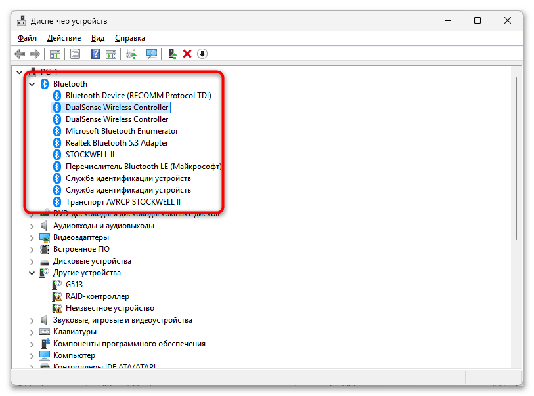This screenshot has width=534, height=396.
Task: Expand the Дисковые устройства category
Action: [x=32, y=262]
